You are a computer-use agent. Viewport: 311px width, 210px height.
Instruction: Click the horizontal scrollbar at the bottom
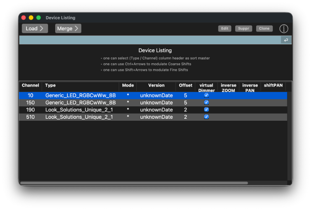click(134, 183)
